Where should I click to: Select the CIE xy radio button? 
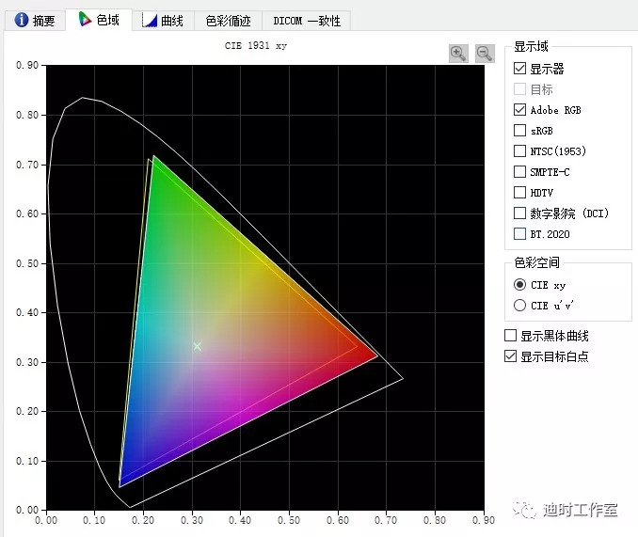tap(519, 285)
